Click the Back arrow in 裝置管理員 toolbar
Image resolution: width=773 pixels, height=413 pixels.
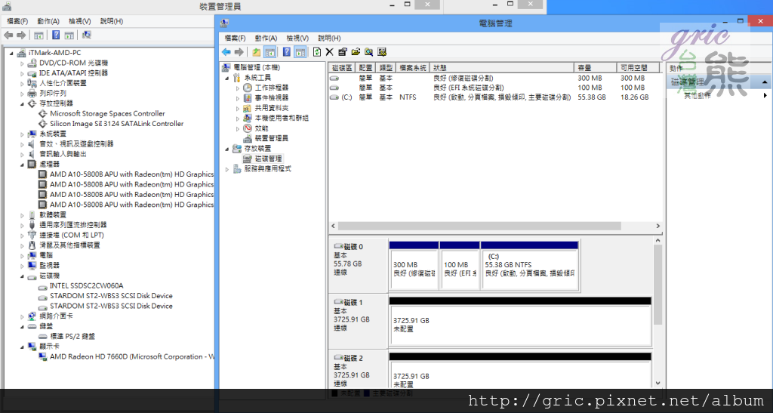(x=8, y=35)
